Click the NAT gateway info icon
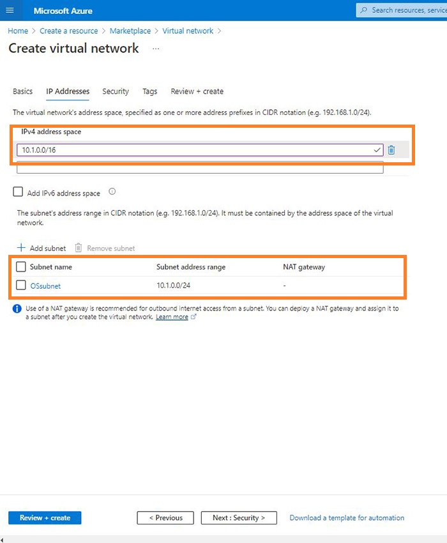 coord(17,309)
